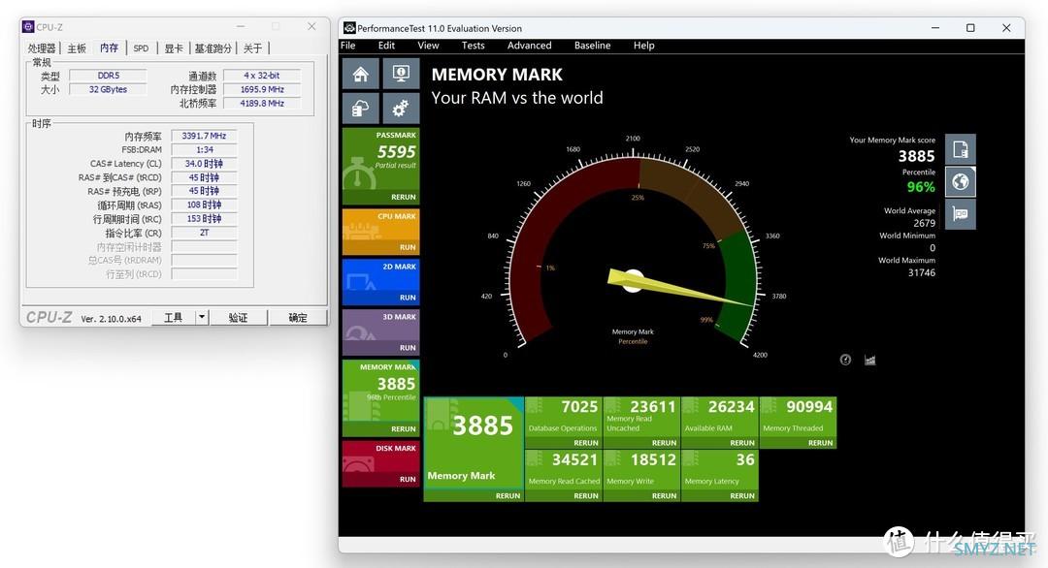Click the World Average 2679 value
The height and width of the screenshot is (568, 1048).
pos(925,223)
